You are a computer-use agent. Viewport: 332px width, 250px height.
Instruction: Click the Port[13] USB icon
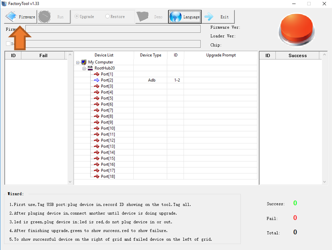(96, 146)
